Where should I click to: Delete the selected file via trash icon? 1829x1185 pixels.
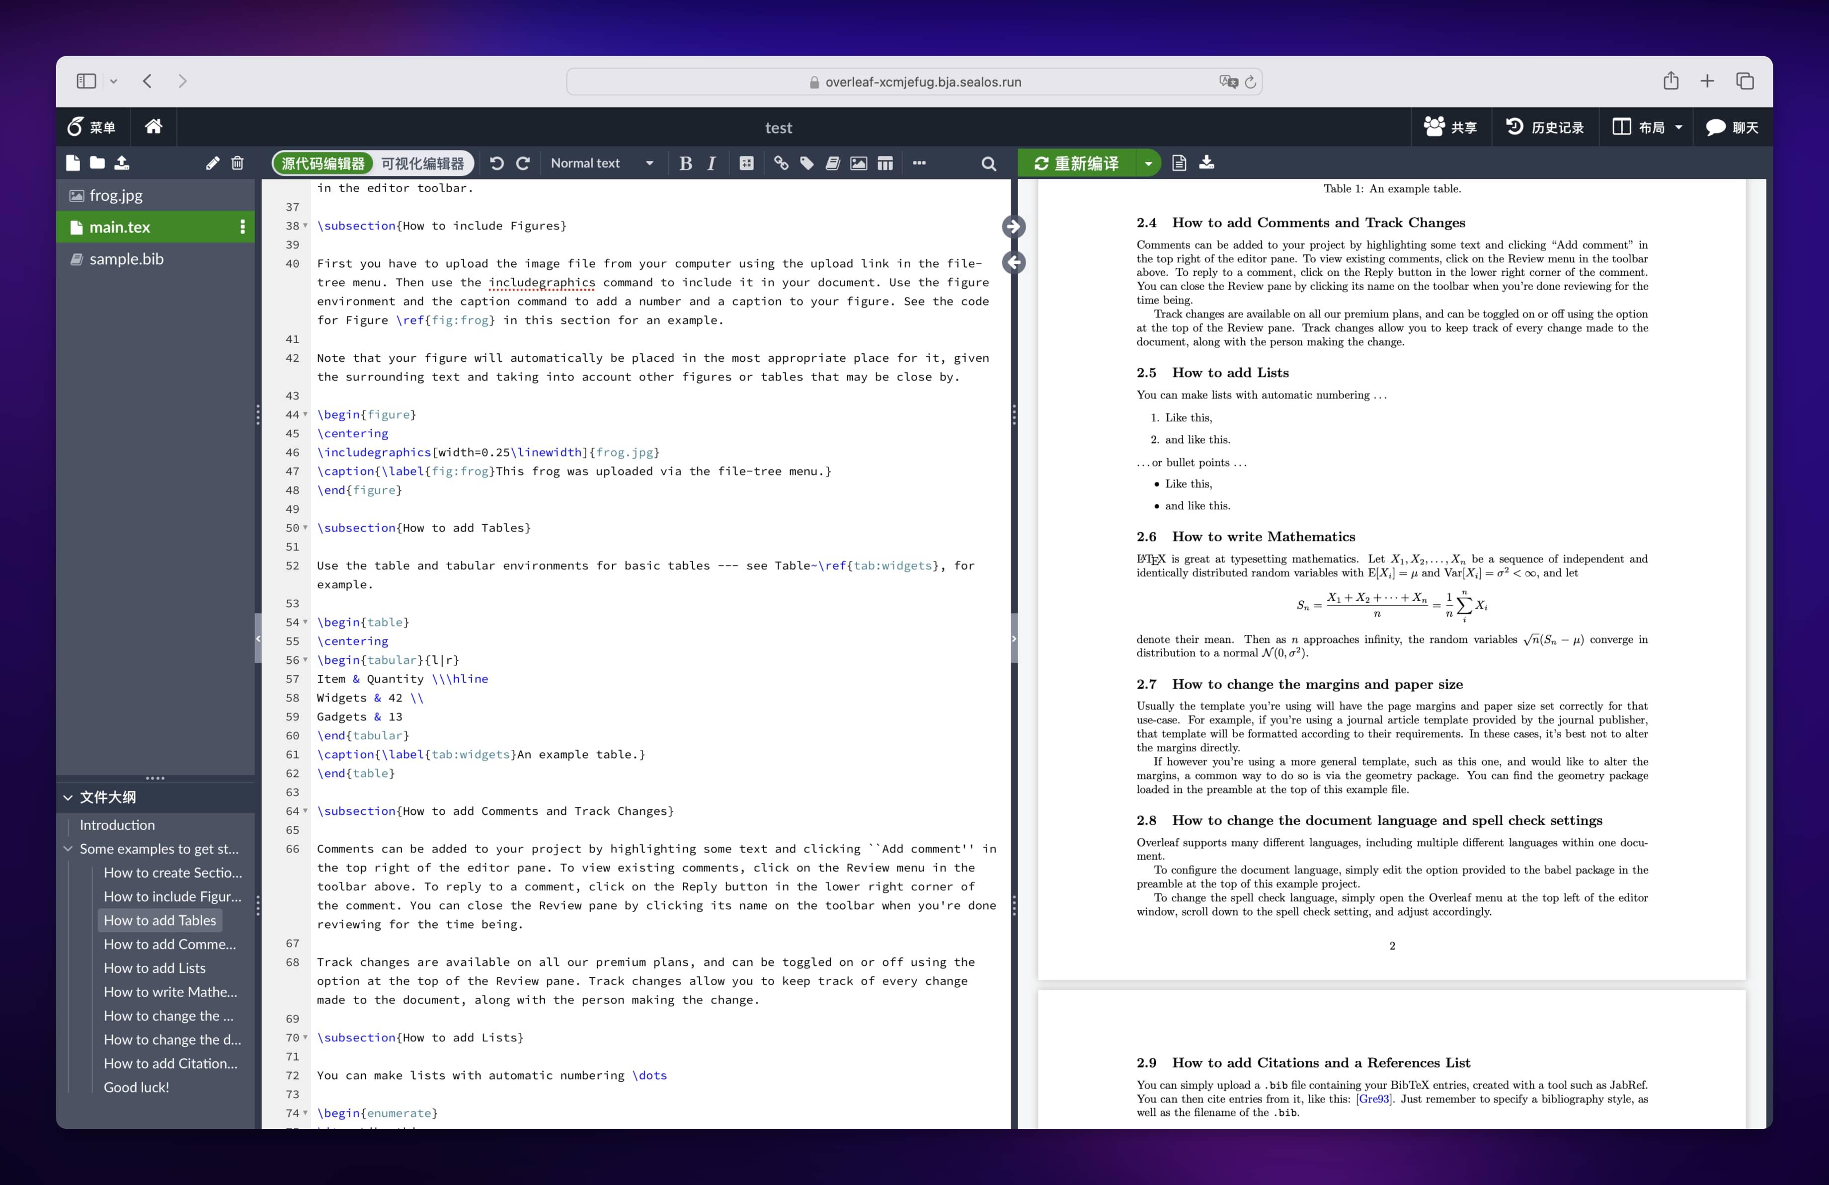(x=237, y=163)
